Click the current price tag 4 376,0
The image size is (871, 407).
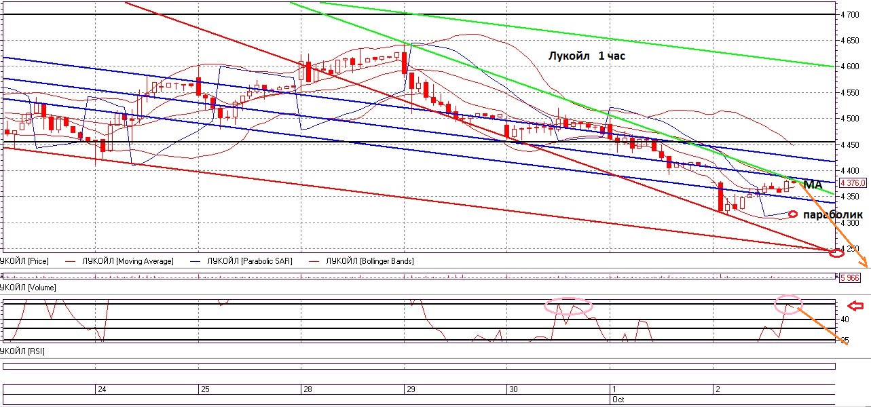pos(853,183)
